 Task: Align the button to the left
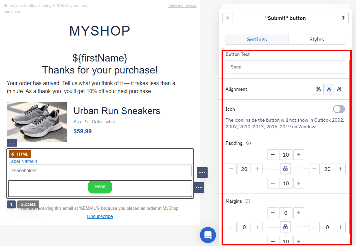click(318, 89)
